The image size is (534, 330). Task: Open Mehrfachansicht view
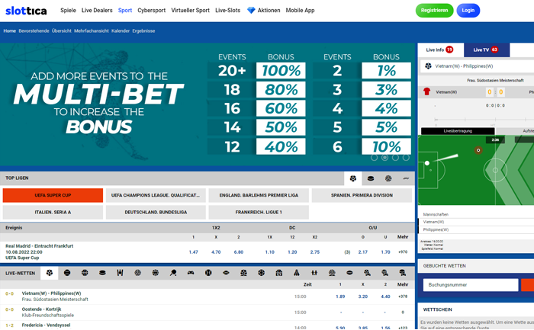92,31
